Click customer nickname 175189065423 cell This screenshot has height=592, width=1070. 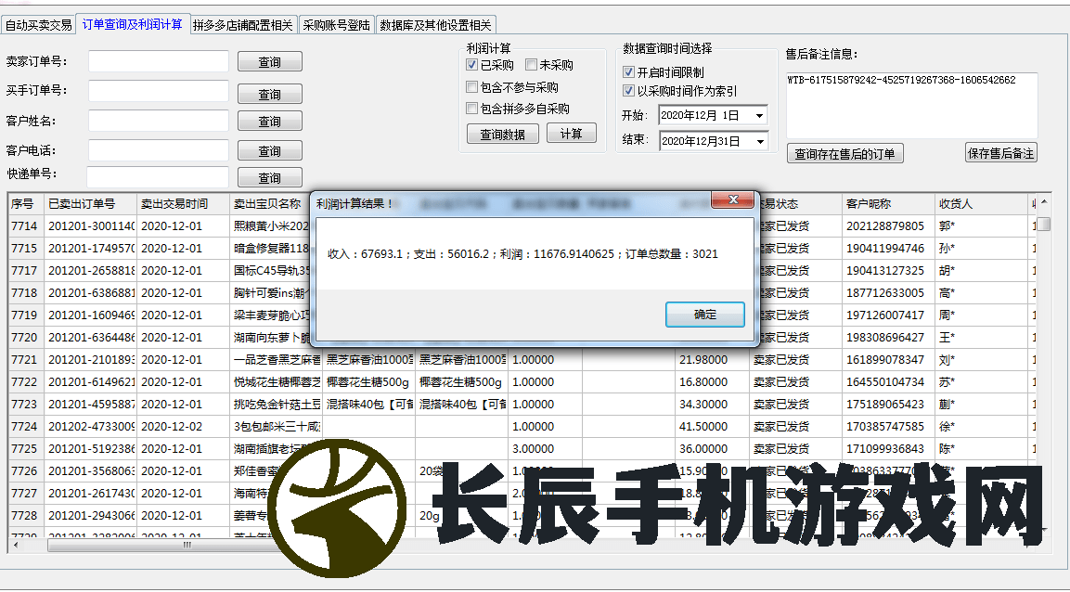(x=888, y=404)
